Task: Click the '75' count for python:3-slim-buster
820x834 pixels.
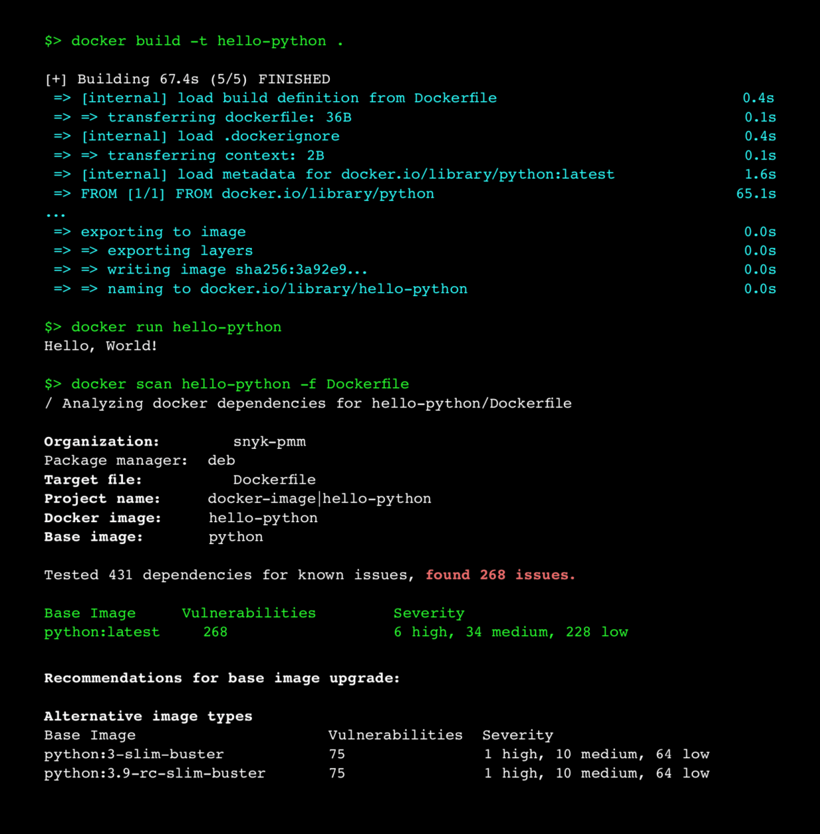Action: click(x=337, y=755)
